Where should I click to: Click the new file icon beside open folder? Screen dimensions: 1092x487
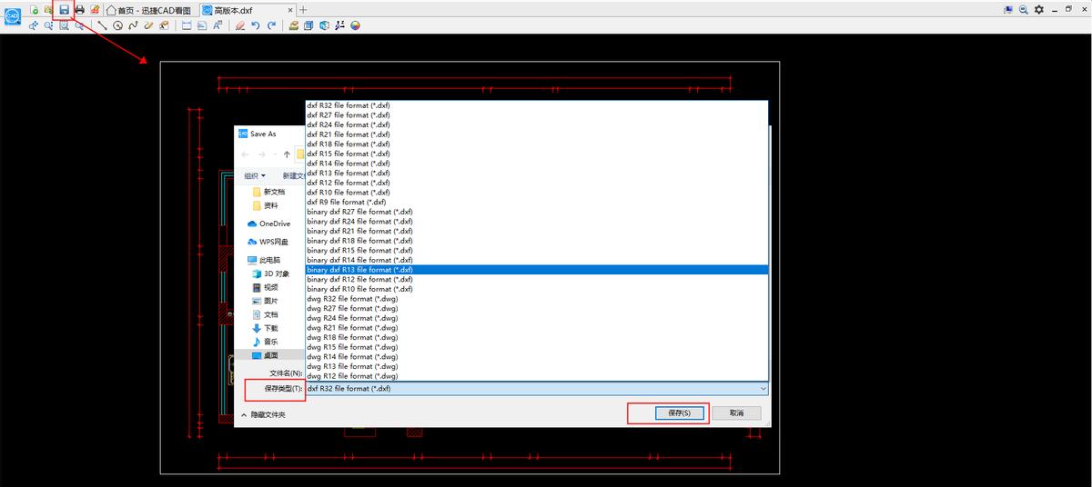34,9
